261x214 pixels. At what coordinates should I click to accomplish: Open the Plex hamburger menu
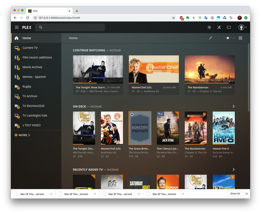tap(17, 27)
